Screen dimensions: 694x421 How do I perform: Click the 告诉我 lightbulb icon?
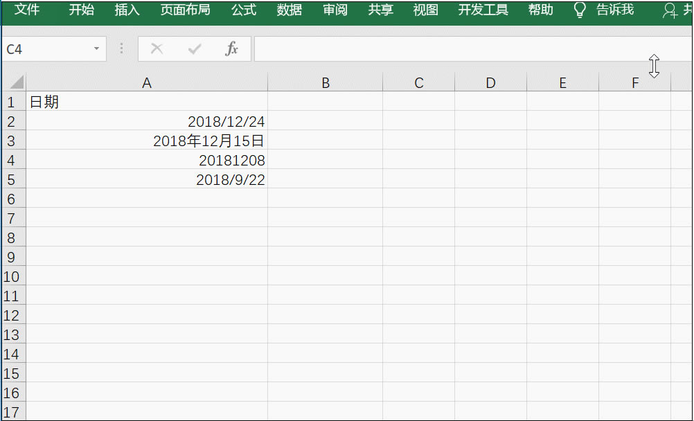pos(579,10)
